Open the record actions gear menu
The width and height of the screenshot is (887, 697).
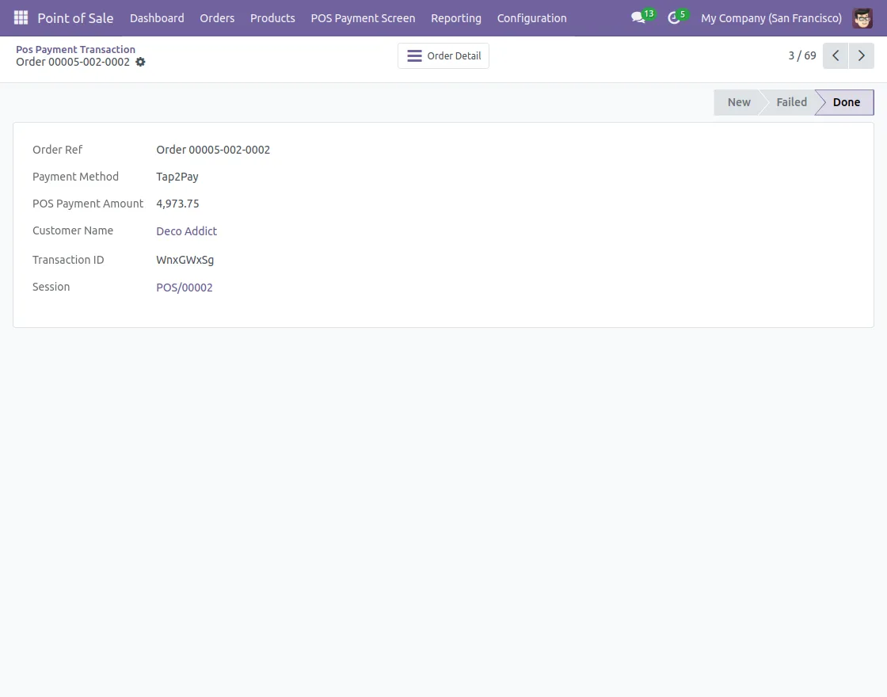(x=140, y=62)
